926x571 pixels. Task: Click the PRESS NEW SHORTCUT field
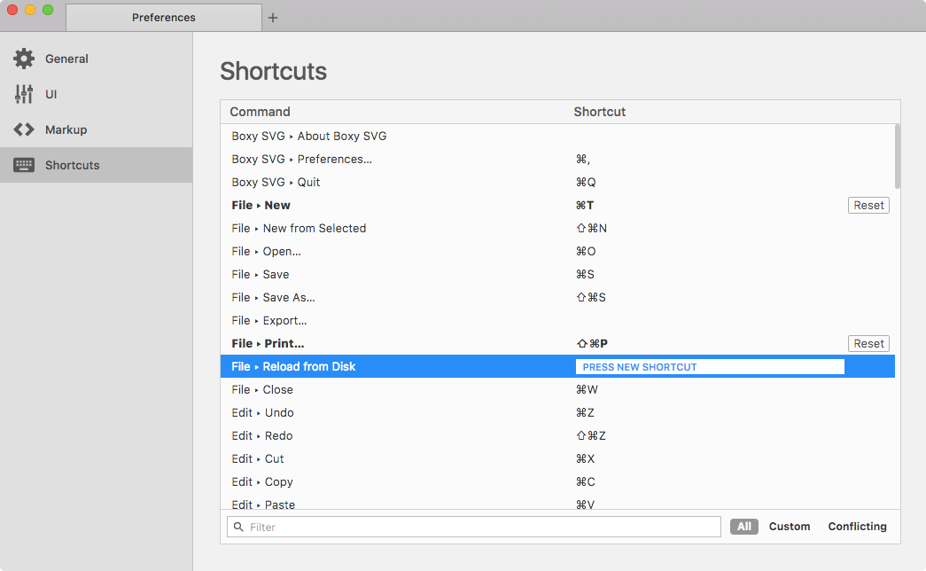click(710, 366)
